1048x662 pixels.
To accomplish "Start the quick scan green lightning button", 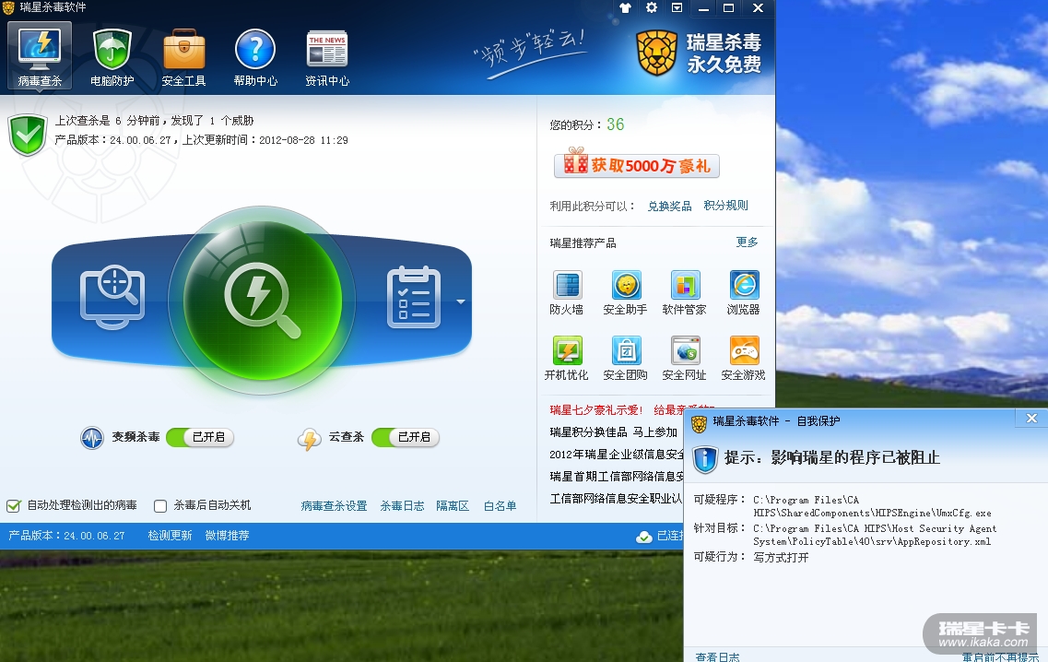I will click(x=262, y=300).
